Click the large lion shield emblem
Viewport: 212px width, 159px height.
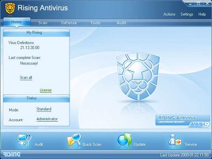tap(138, 76)
